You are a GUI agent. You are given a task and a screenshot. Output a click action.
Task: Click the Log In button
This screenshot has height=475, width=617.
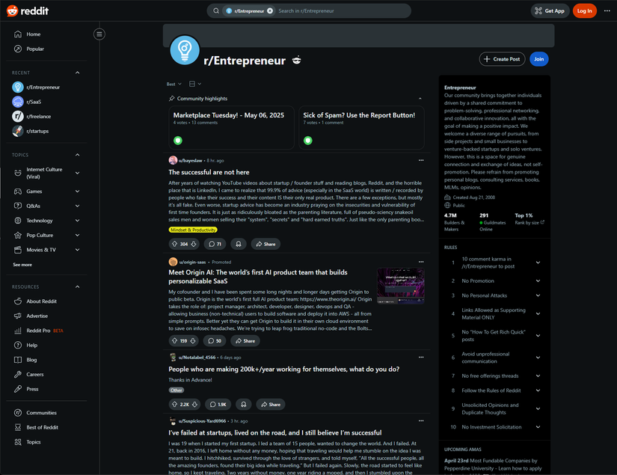[x=584, y=11]
